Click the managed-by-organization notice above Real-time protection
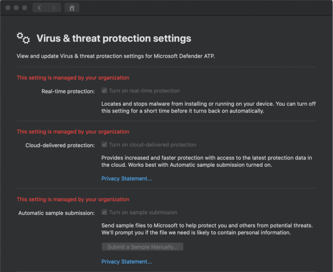 (x=73, y=78)
